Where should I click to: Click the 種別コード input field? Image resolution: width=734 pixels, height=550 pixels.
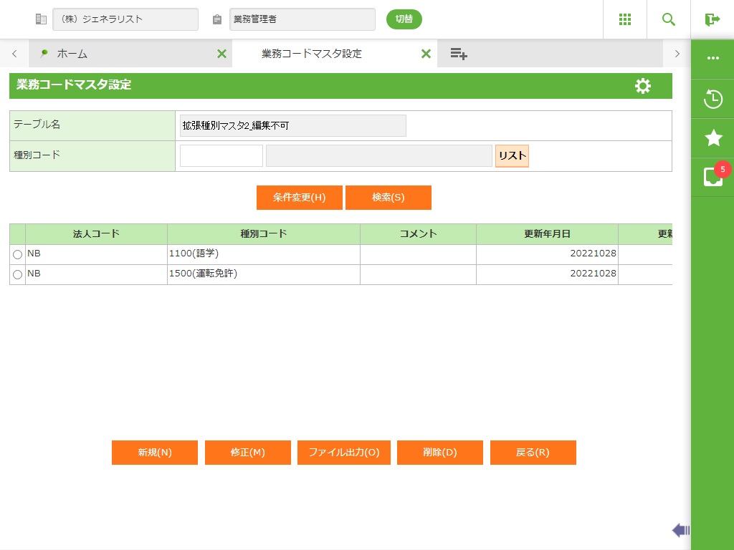click(221, 156)
